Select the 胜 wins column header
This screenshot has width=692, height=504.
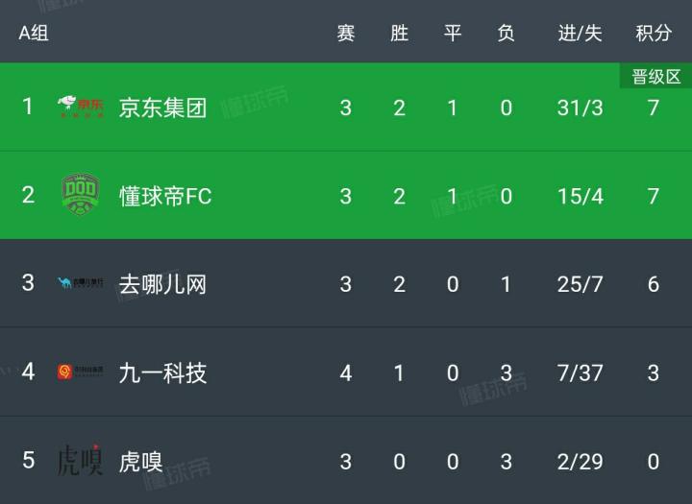pyautogui.click(x=400, y=33)
